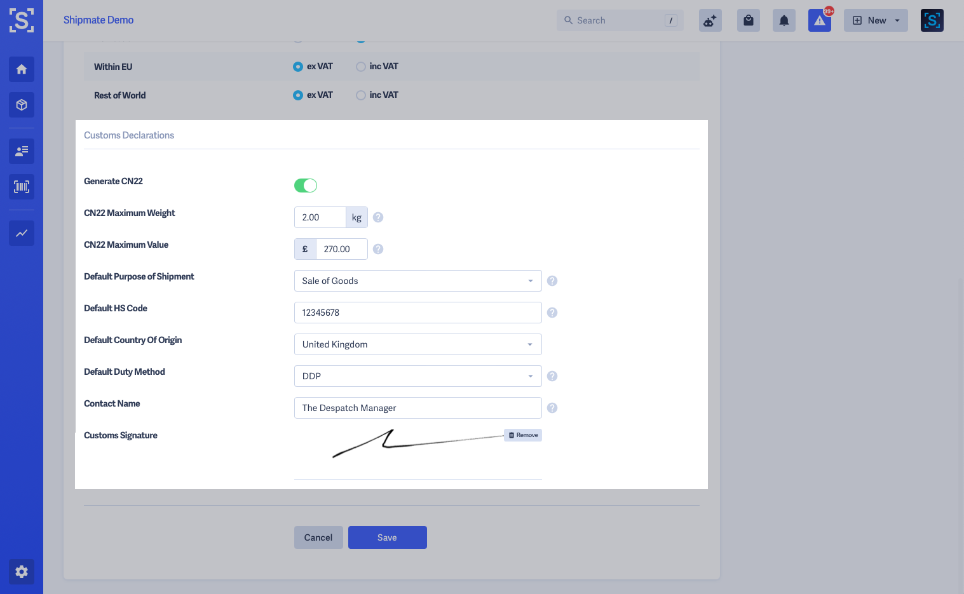The height and width of the screenshot is (594, 964).
Task: Click the Contact Name input field
Action: [x=418, y=408]
